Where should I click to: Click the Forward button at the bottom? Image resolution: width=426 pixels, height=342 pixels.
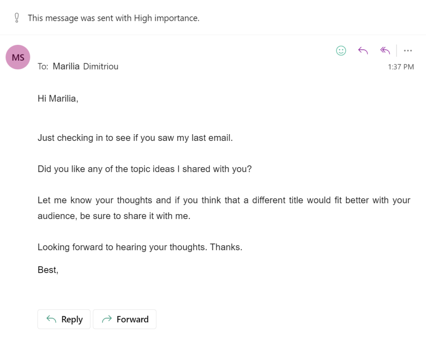(x=124, y=319)
